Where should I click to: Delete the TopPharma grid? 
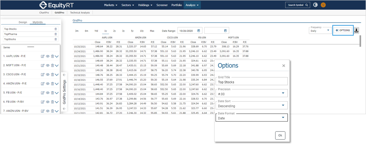(56, 34)
